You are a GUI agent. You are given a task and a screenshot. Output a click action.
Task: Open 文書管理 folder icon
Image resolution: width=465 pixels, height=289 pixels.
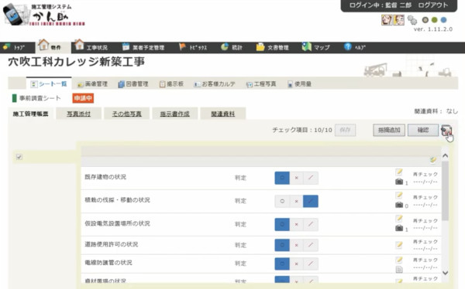pyautogui.click(x=260, y=46)
